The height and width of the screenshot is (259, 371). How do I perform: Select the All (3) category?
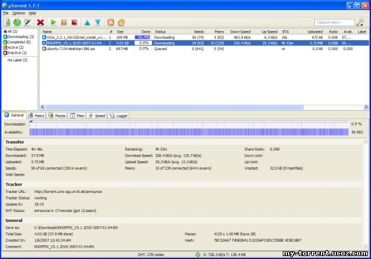click(10, 32)
